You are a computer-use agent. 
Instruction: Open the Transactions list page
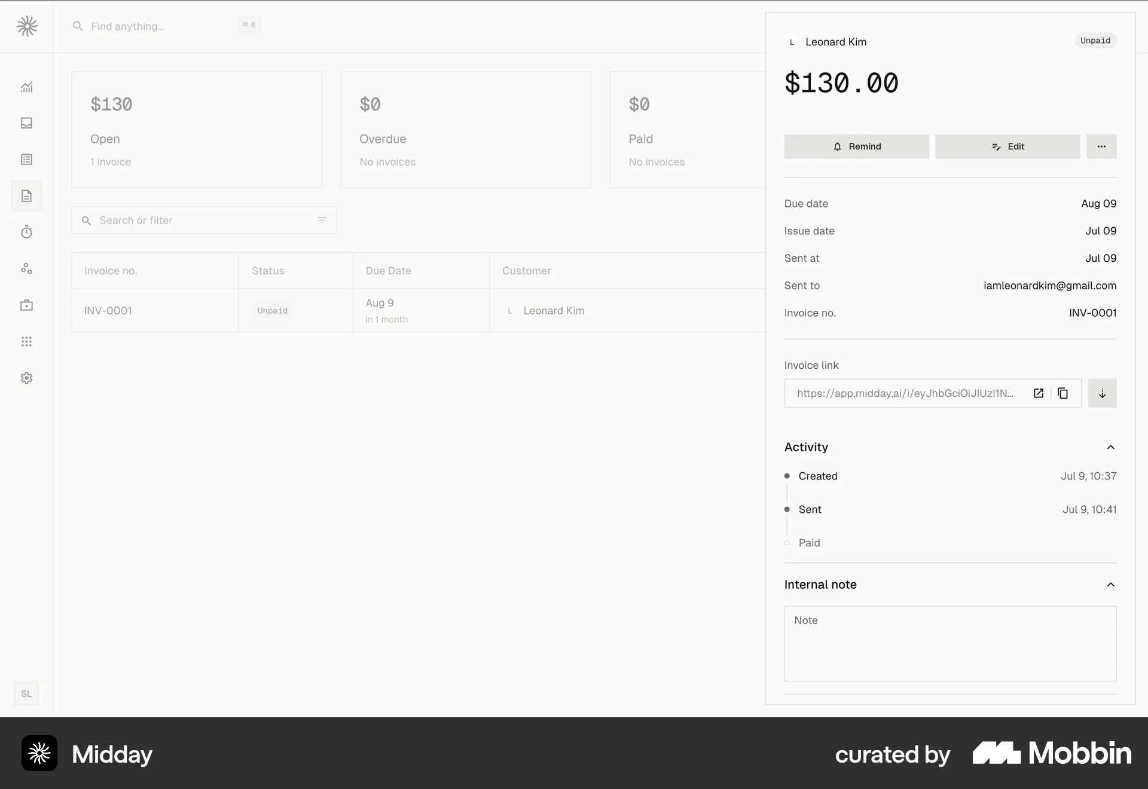point(26,160)
